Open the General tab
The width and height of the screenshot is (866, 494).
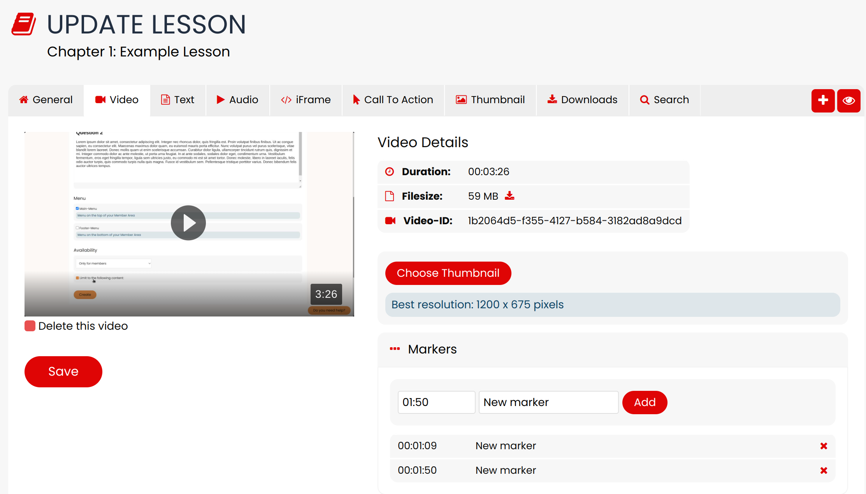46,100
